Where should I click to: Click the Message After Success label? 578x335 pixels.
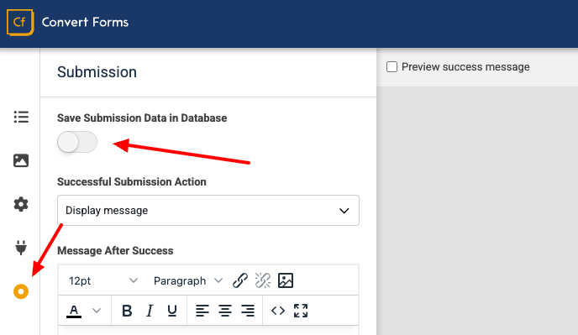tap(115, 250)
